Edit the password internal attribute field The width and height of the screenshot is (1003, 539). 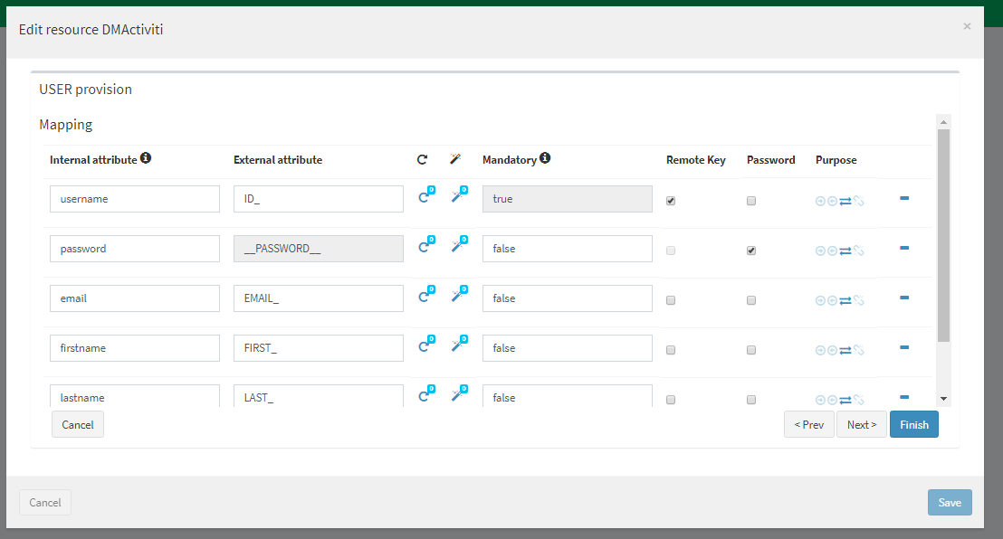click(135, 249)
